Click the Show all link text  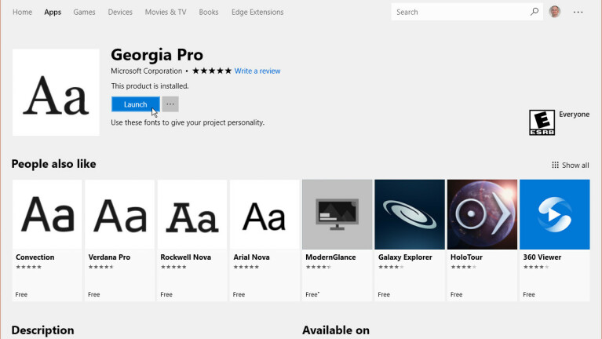[575, 165]
